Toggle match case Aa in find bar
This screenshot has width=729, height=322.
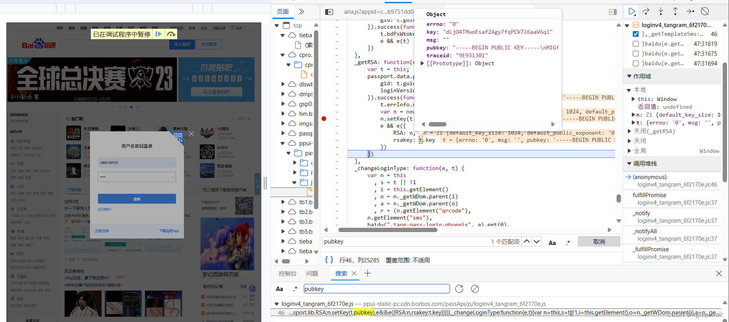click(x=552, y=243)
